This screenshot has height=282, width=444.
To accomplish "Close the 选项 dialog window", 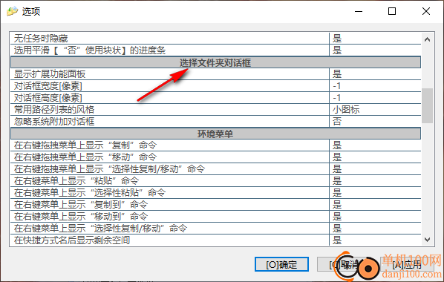I will coord(426,11).
